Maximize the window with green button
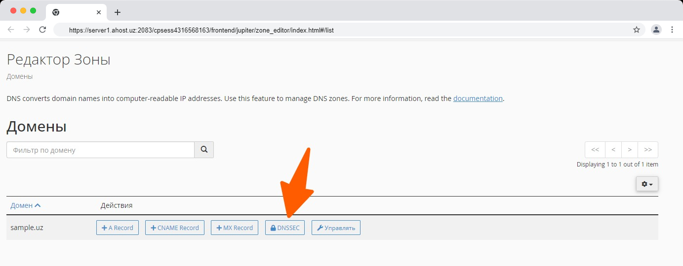This screenshot has width=683, height=266. coord(33,11)
